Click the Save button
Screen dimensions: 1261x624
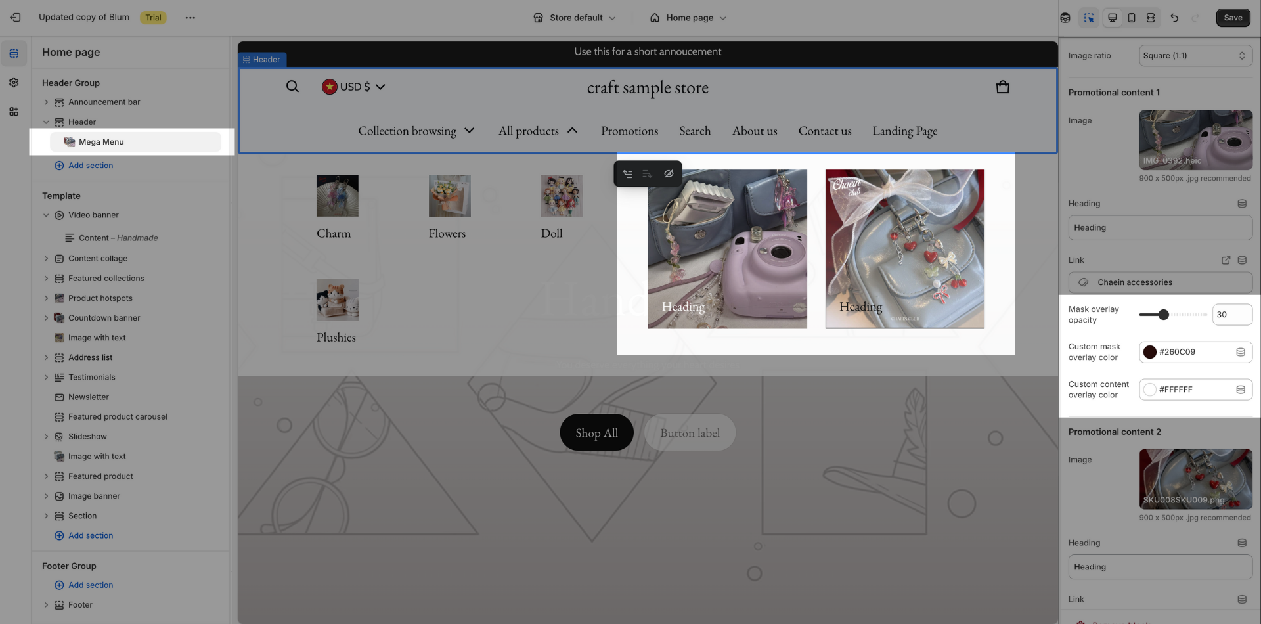coord(1233,18)
